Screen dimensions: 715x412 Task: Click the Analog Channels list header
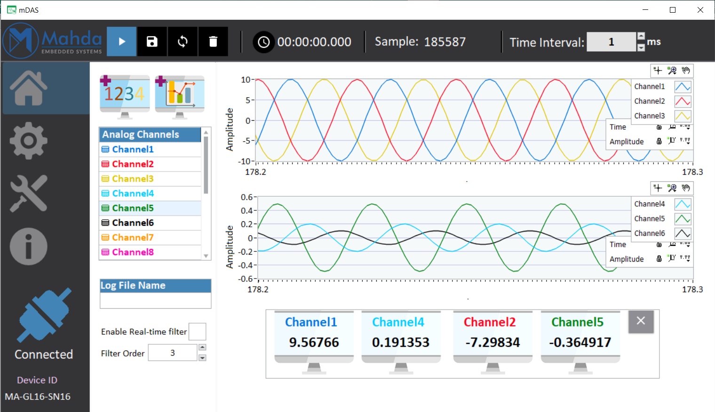(x=150, y=134)
